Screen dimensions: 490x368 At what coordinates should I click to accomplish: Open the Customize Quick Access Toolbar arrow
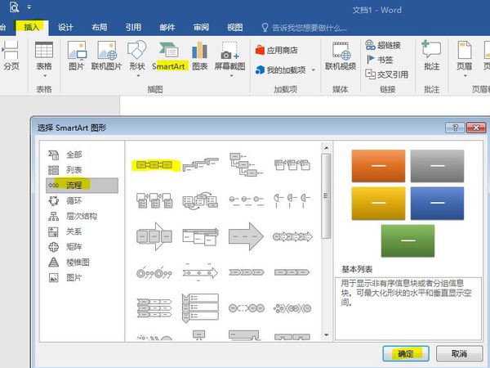tap(29, 7)
